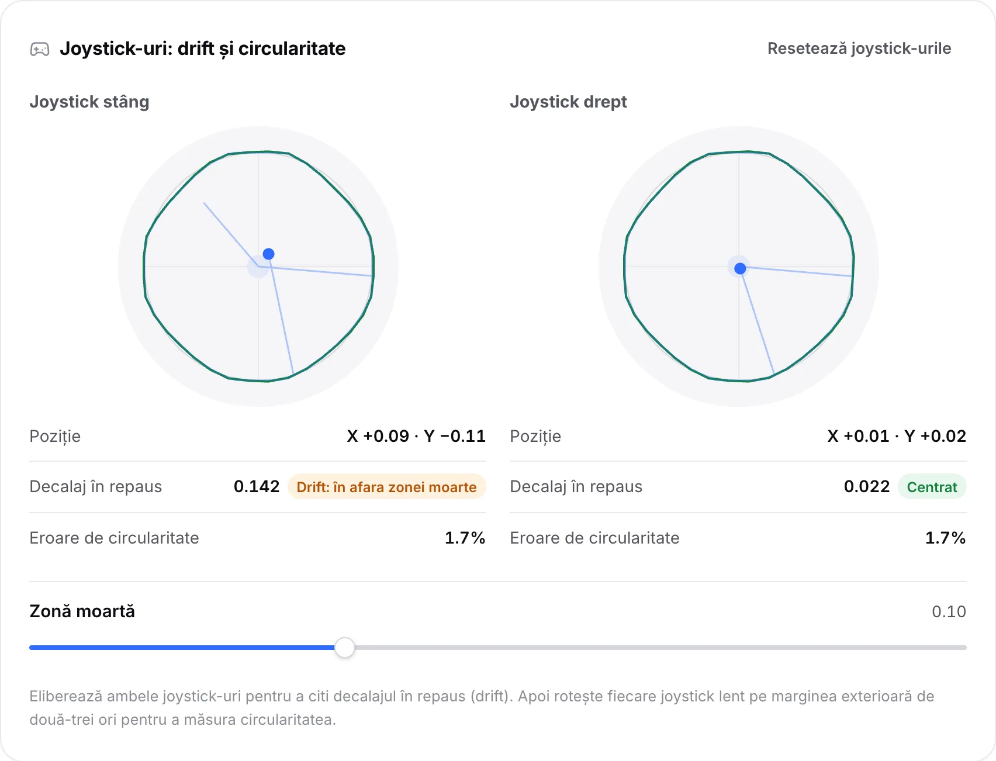Screen dimensions: 996x761
Task: Click the gamepad icon beside the title
Action: [x=40, y=49]
